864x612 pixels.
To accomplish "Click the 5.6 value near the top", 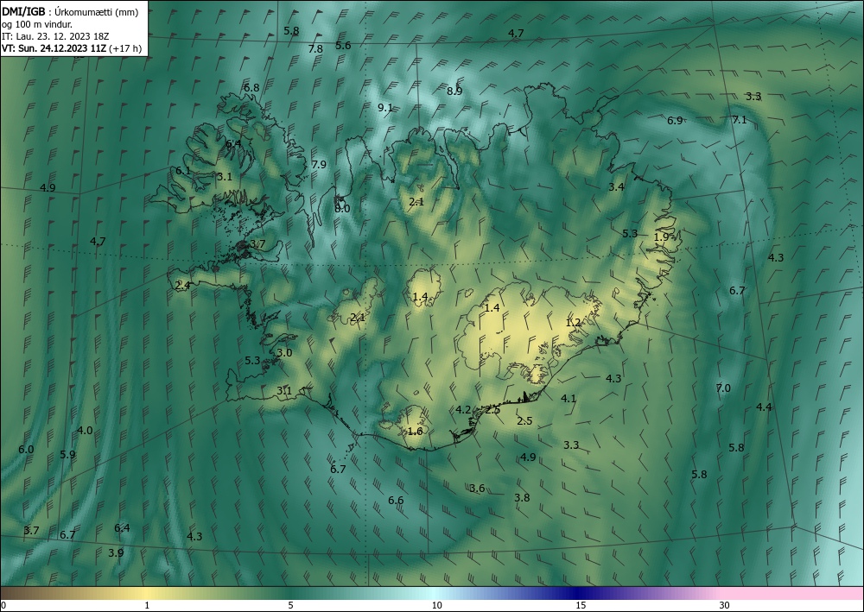I will pos(343,45).
